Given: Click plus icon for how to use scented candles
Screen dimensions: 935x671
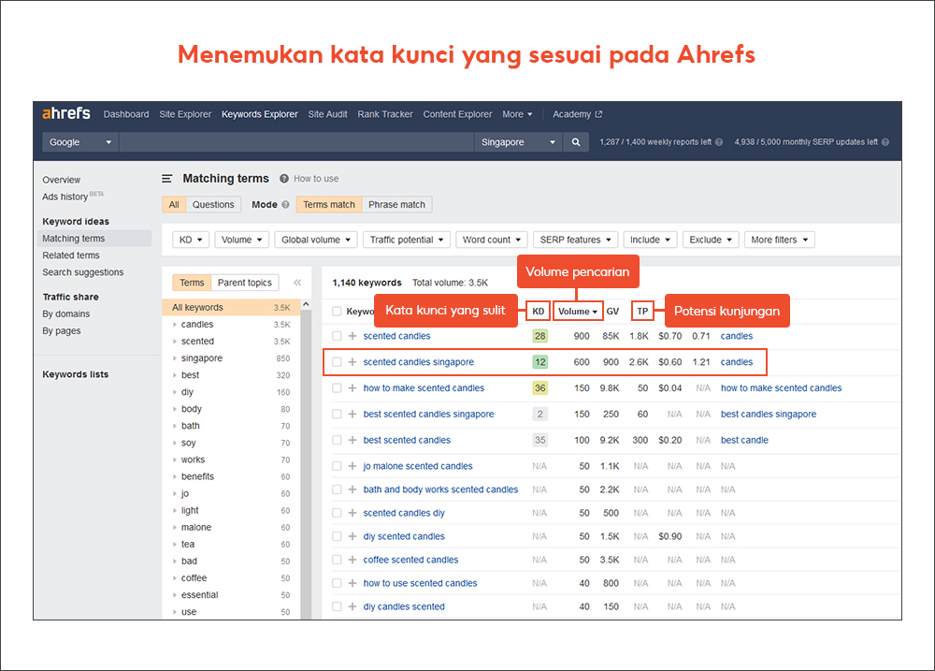Looking at the screenshot, I should point(352,583).
